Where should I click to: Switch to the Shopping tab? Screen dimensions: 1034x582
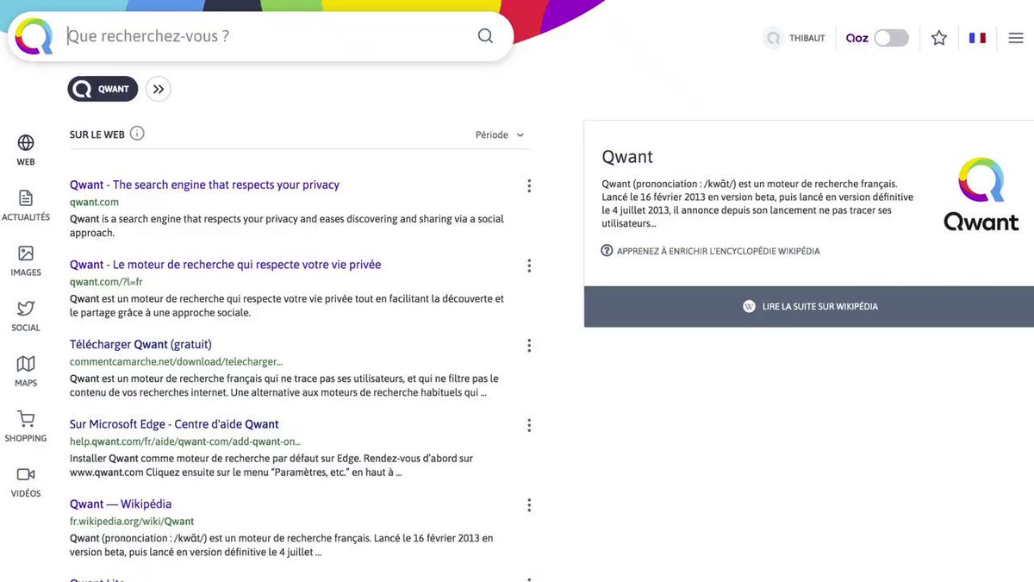pos(26,426)
